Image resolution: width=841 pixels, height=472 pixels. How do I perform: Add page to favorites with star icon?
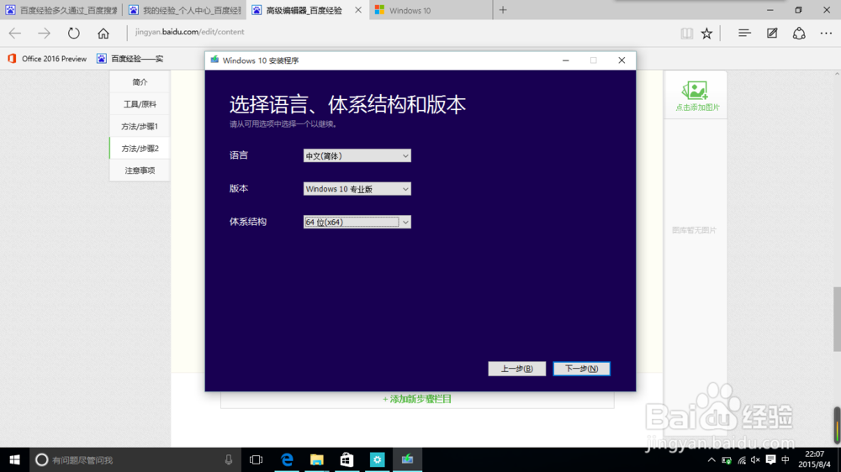click(707, 34)
